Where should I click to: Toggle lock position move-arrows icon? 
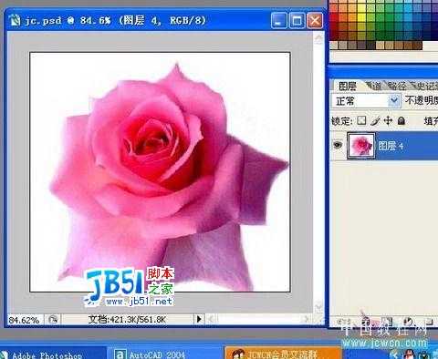[x=388, y=120]
